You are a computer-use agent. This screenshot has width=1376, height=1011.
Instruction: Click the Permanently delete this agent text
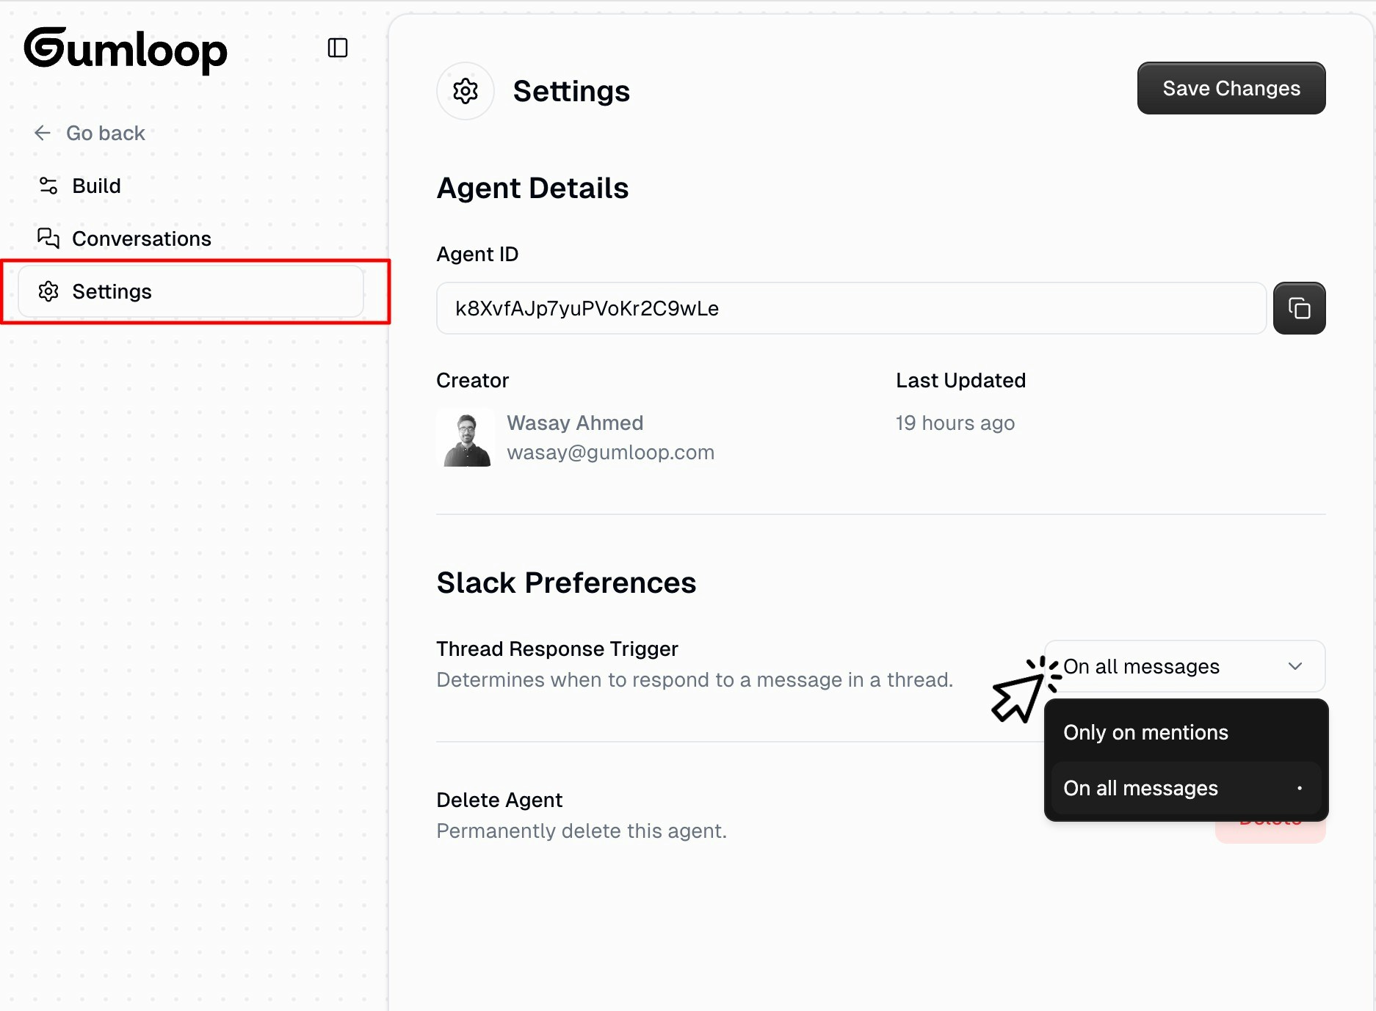pos(582,831)
